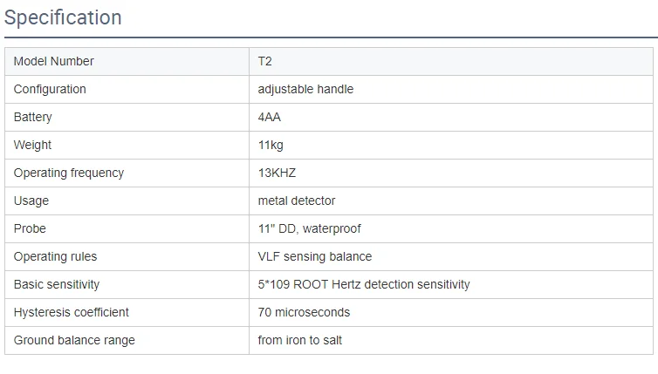
Task: Click the T2 model value
Action: [x=264, y=61]
